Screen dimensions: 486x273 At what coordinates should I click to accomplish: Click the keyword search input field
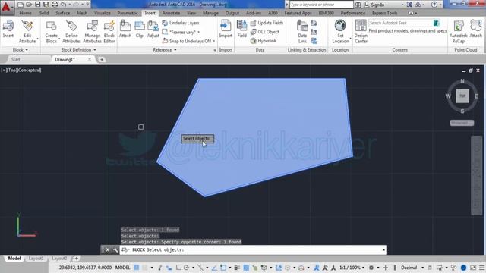[321, 5]
